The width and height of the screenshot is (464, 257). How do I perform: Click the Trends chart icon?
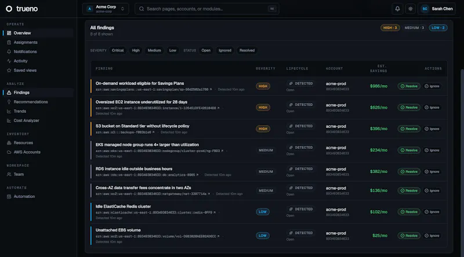[9, 111]
